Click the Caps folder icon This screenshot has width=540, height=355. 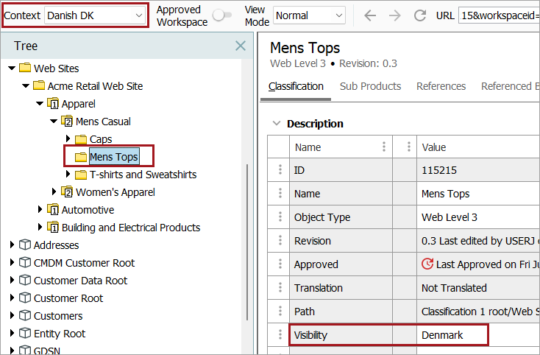click(81, 139)
